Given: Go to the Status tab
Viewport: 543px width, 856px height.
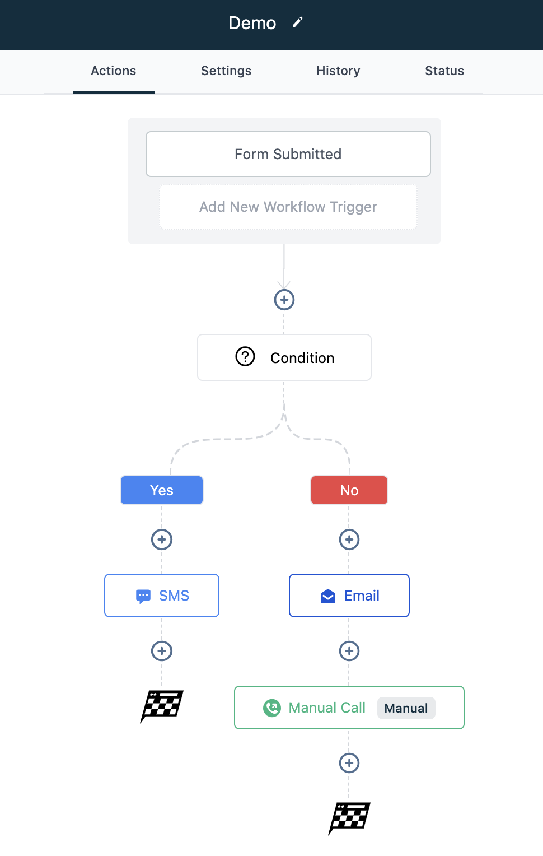Looking at the screenshot, I should pyautogui.click(x=444, y=71).
